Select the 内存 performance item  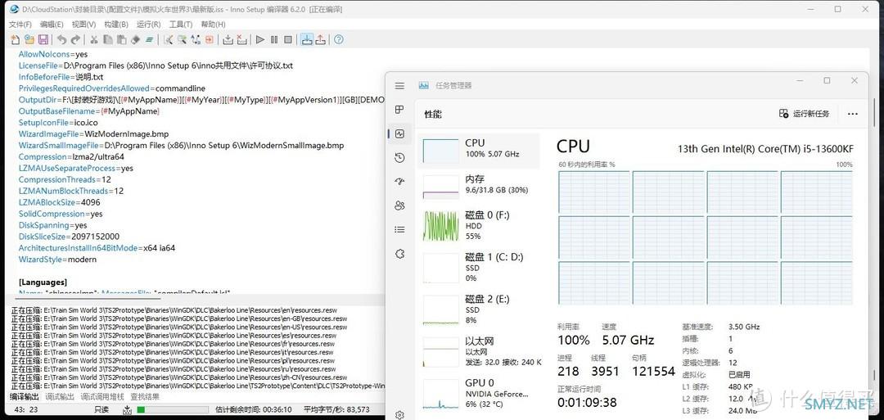click(478, 186)
